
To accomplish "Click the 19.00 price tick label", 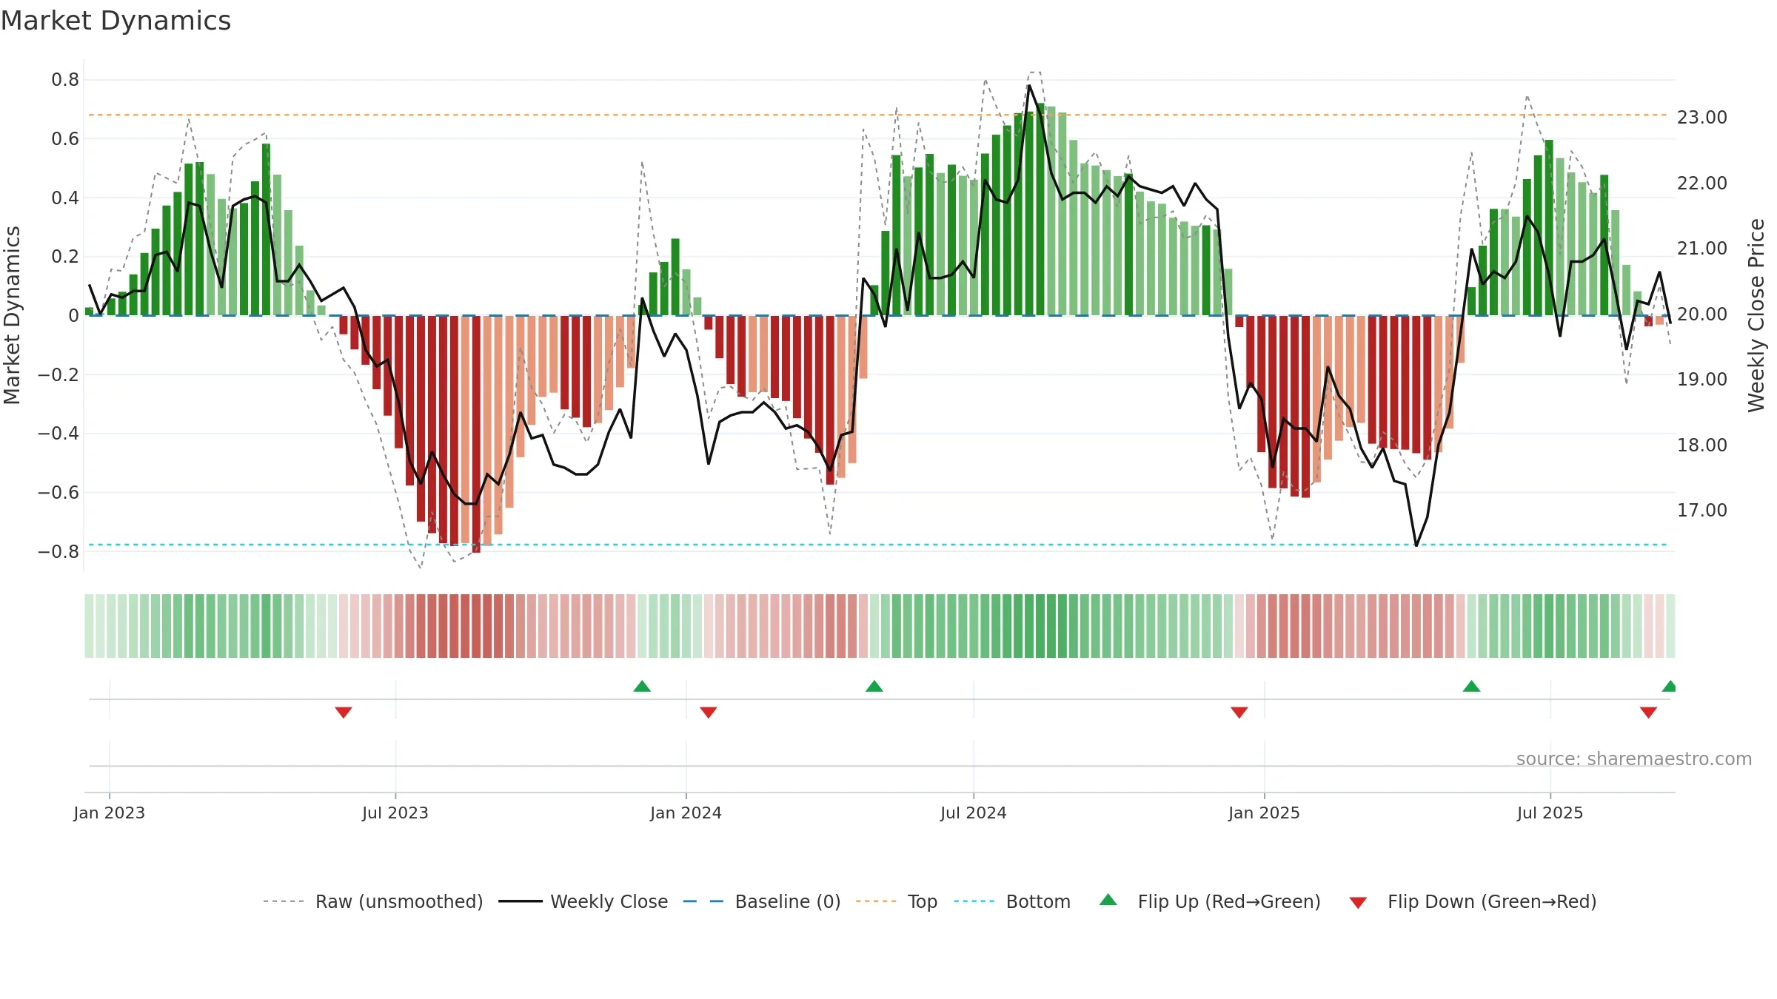I will 1702,380.
